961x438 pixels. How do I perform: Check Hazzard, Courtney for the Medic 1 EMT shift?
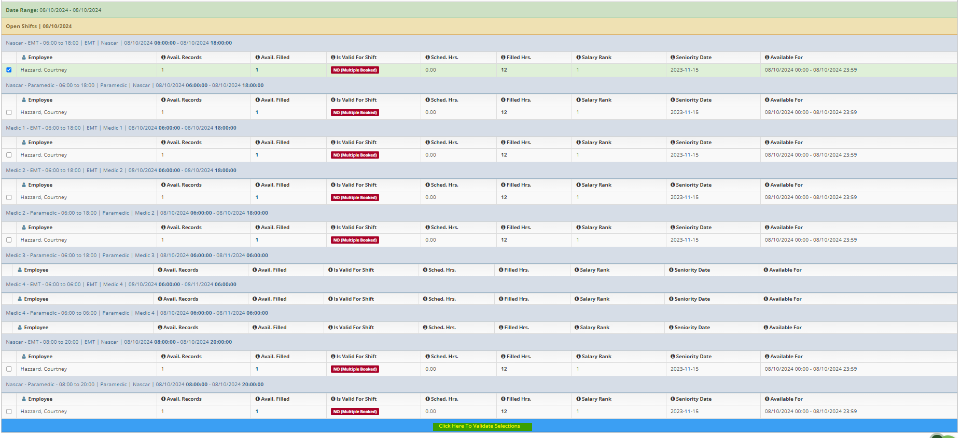pyautogui.click(x=9, y=155)
